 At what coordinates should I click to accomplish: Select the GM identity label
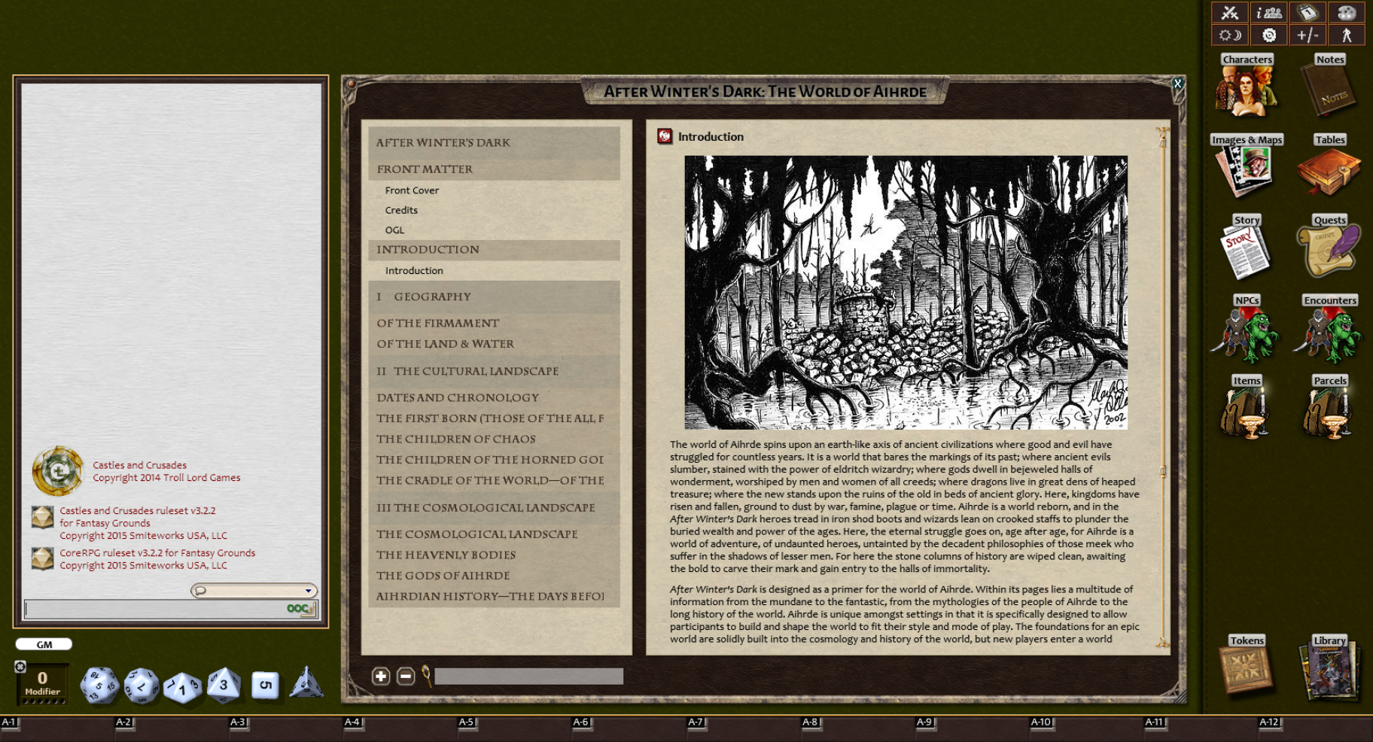coord(44,645)
